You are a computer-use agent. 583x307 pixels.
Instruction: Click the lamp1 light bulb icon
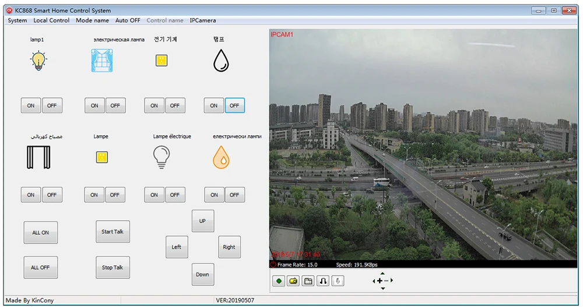pos(38,61)
